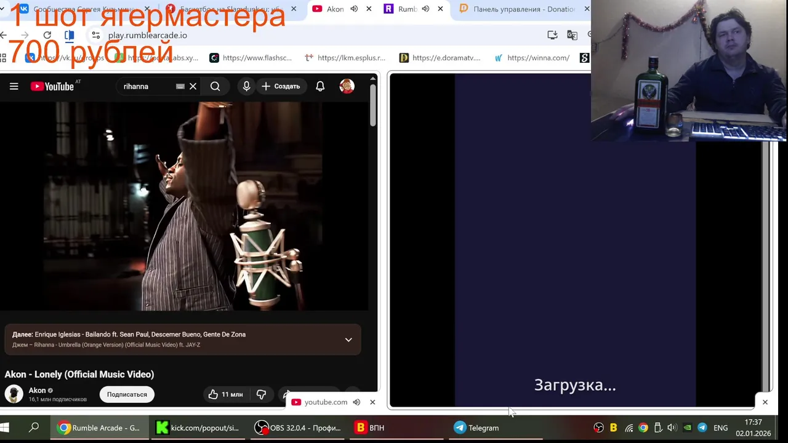
Task: Mute audio on the Rumble tab
Action: pyautogui.click(x=425, y=9)
